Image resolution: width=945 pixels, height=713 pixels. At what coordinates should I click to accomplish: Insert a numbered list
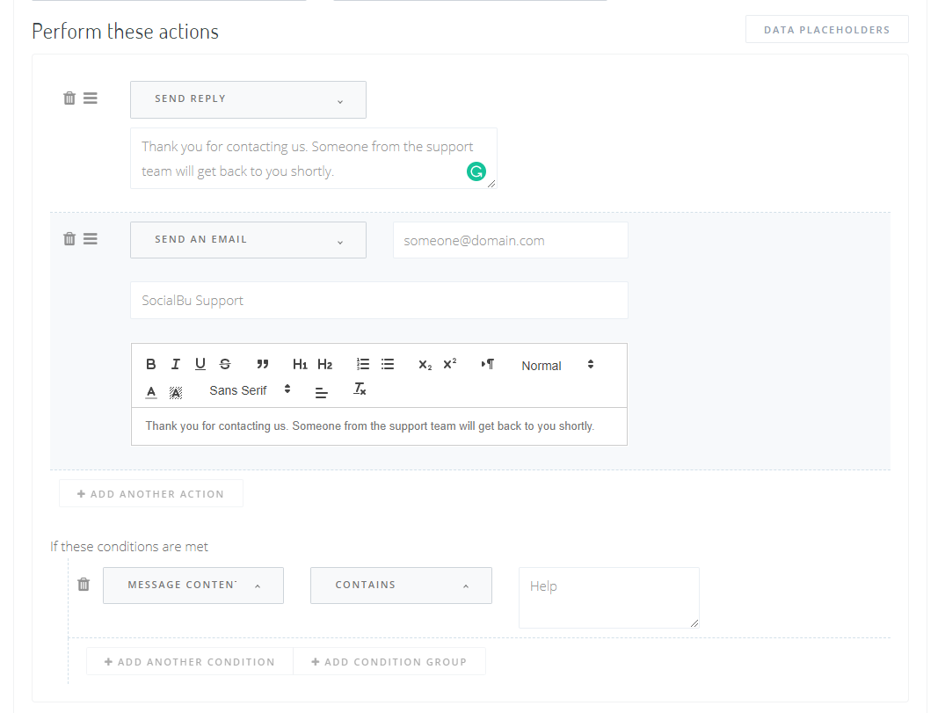[x=363, y=365]
